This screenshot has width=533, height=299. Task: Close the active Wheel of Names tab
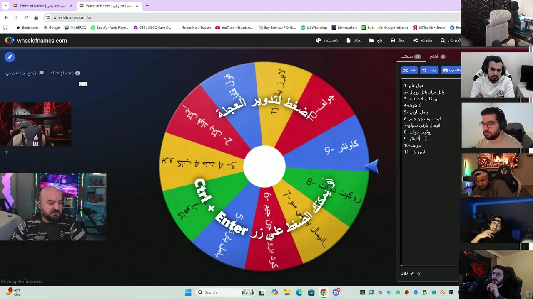point(137,6)
